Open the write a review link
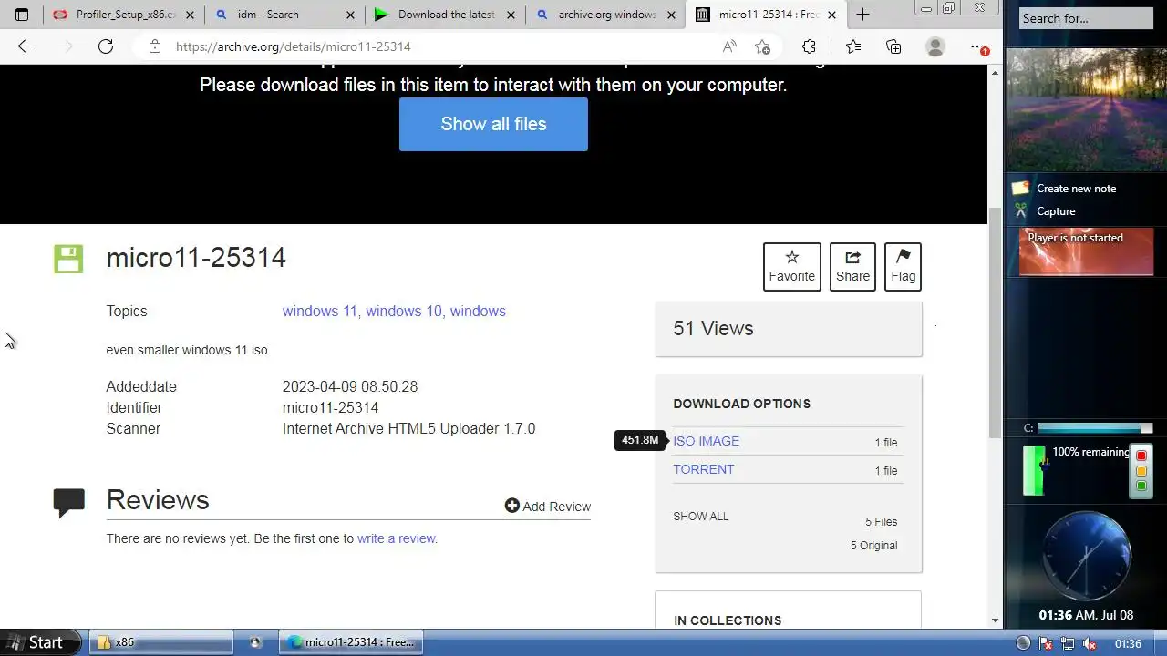Image resolution: width=1167 pixels, height=656 pixels. click(x=398, y=538)
